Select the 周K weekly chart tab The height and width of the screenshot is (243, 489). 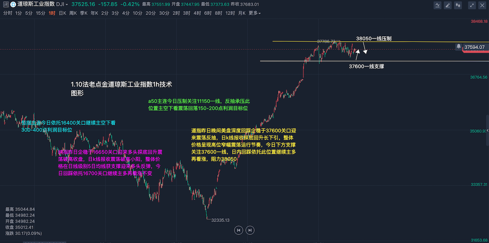pyautogui.click(x=73, y=13)
